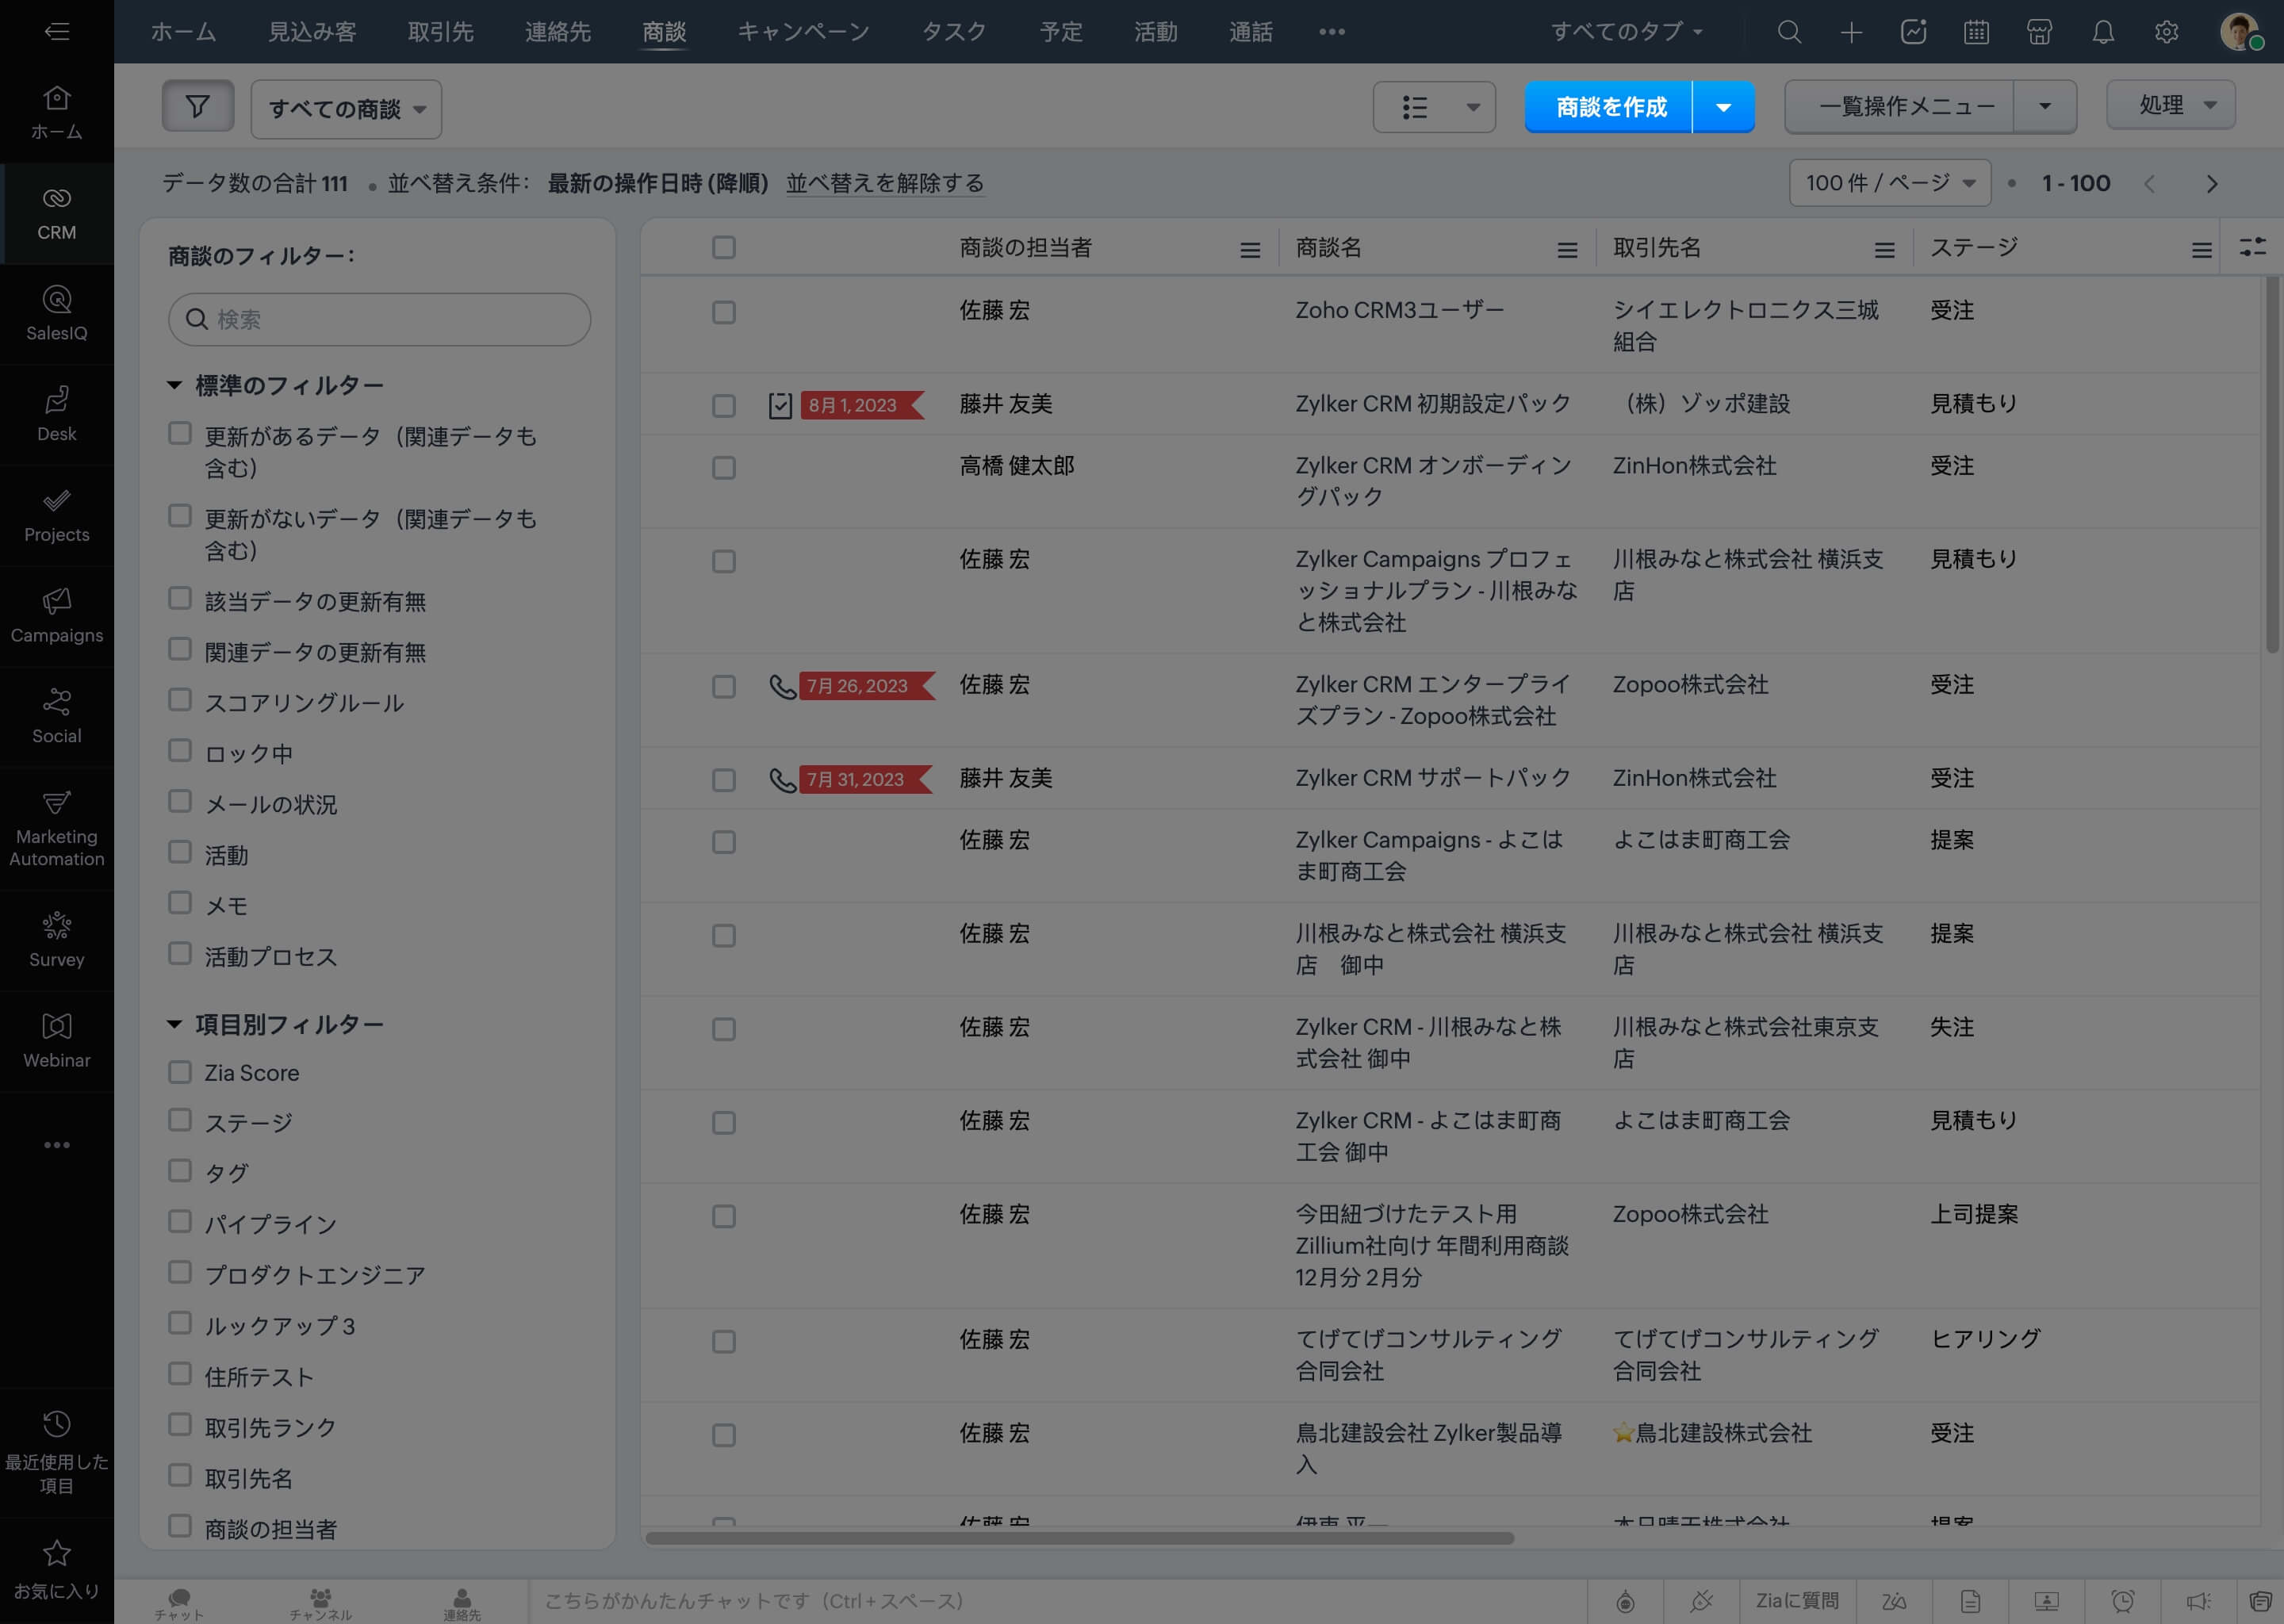Open the Campaigns app in sidebar
The height and width of the screenshot is (1624, 2284).
57,615
